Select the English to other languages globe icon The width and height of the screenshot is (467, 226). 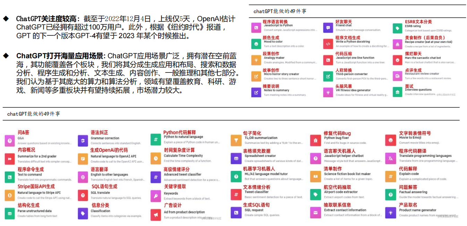83,177
